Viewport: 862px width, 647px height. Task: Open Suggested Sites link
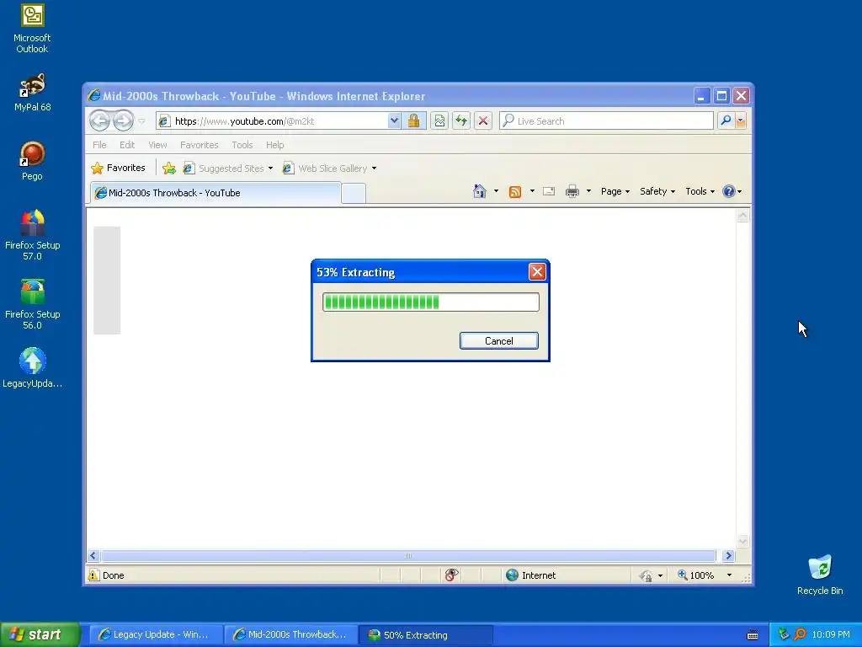click(x=228, y=168)
